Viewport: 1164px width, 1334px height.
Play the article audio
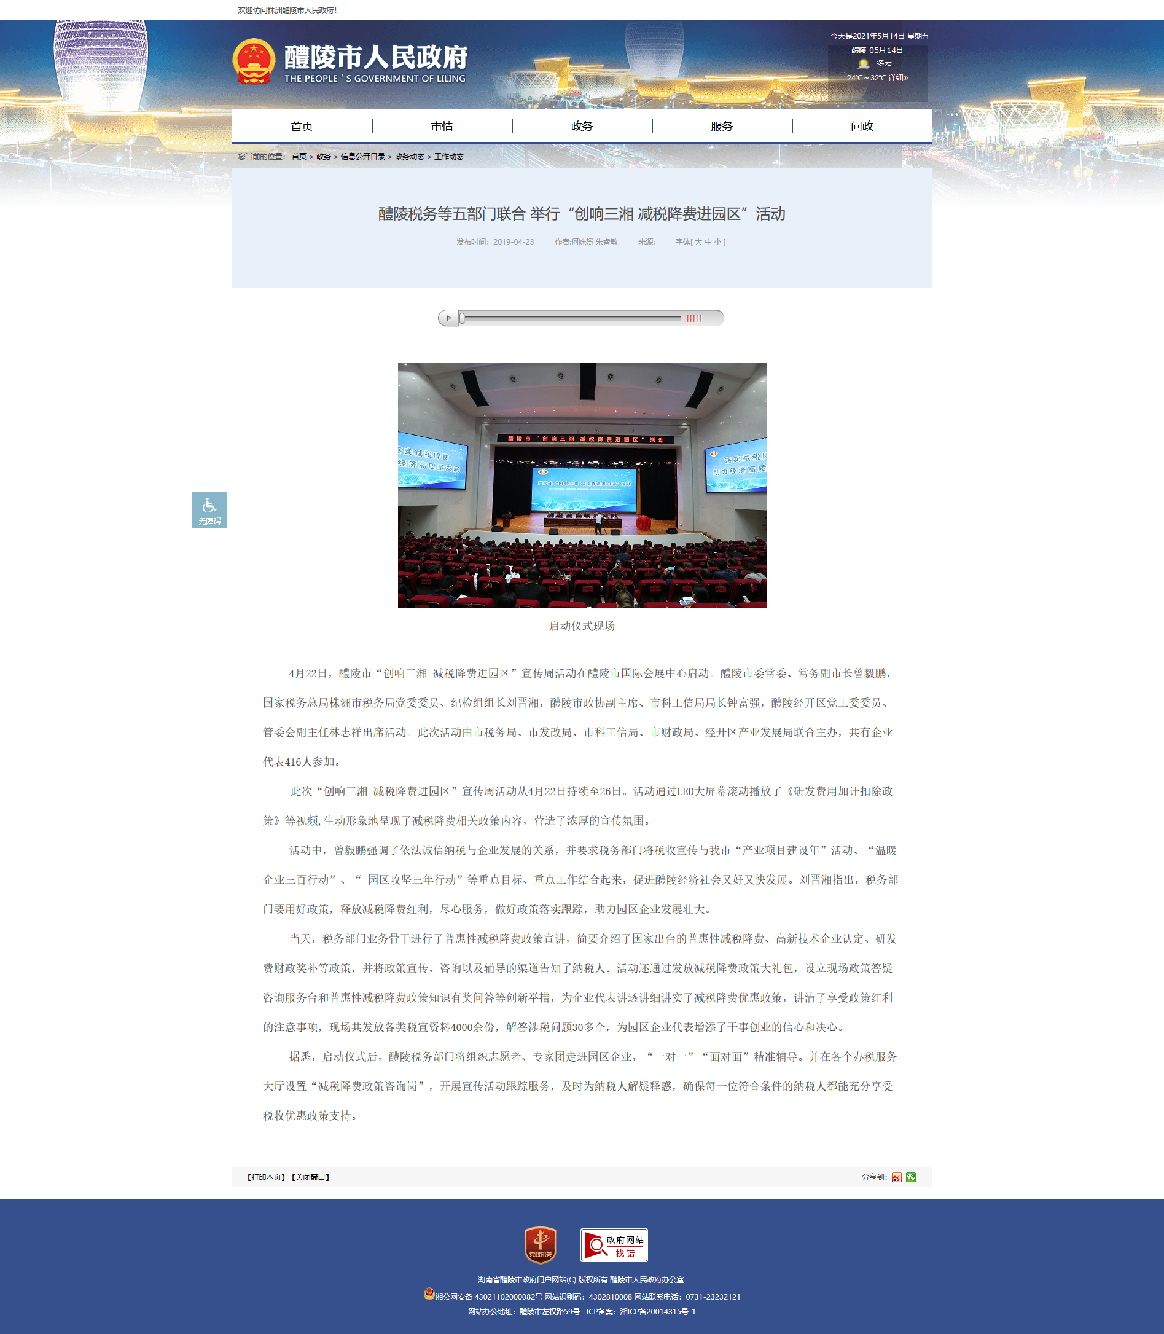tap(448, 318)
